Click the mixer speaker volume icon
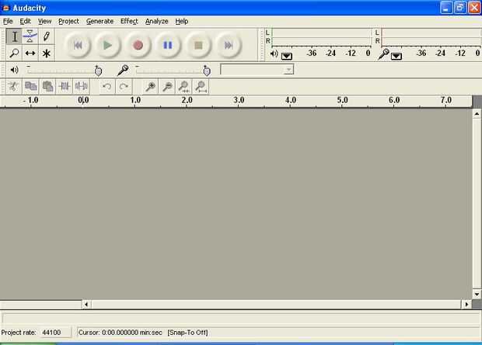The height and width of the screenshot is (345, 482). (x=14, y=70)
